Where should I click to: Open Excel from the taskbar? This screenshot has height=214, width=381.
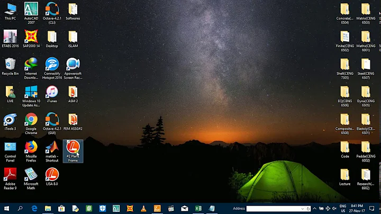(198, 208)
